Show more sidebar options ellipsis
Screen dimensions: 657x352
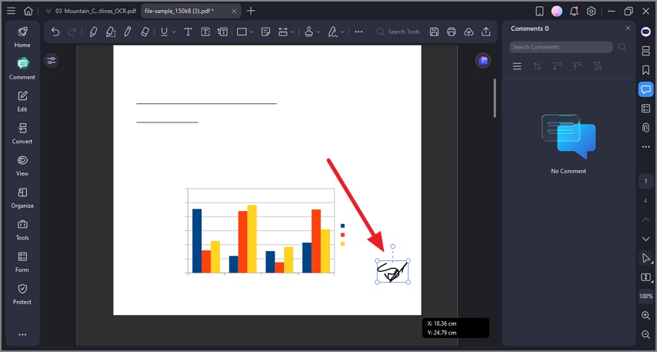click(x=22, y=334)
